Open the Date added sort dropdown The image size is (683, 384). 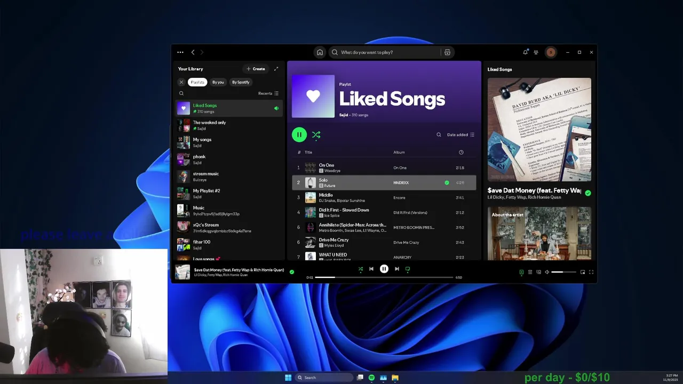pos(460,135)
